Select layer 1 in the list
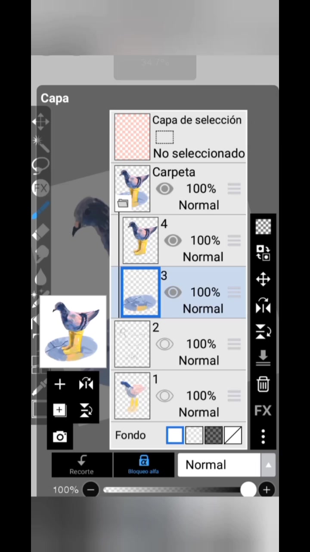This screenshot has height=552, width=310. [179, 396]
